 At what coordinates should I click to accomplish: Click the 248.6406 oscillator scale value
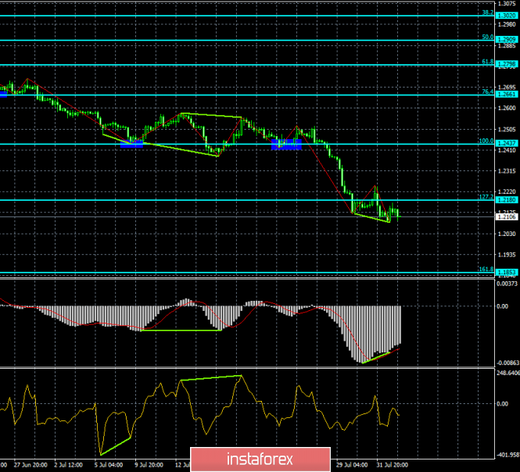(508, 374)
